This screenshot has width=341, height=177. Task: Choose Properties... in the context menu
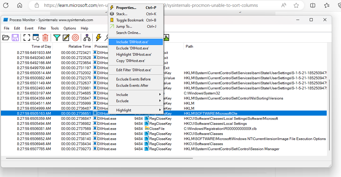point(136,8)
